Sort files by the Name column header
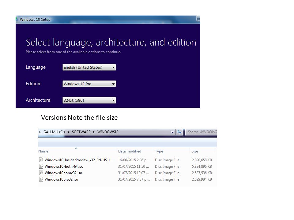Screen dimensions: 294x220 coord(43,151)
